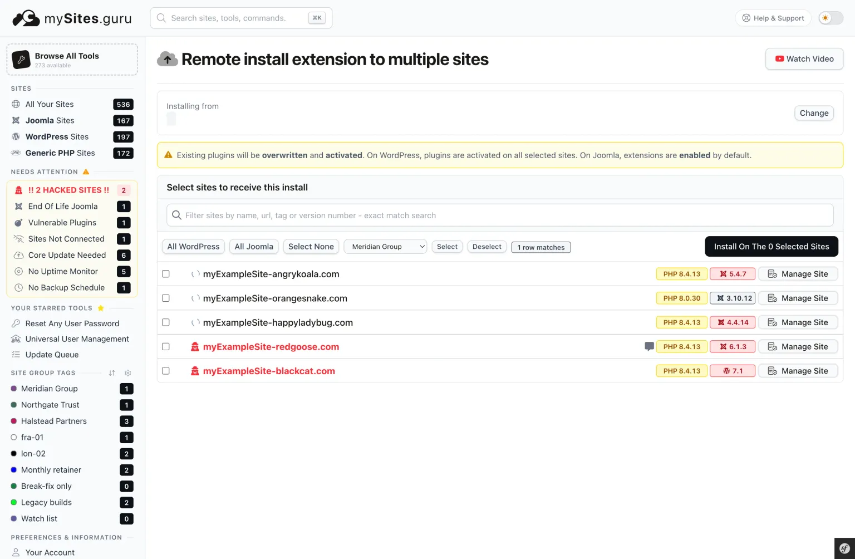Open Monthly retainer tag
This screenshot has width=855, height=559.
pos(51,470)
